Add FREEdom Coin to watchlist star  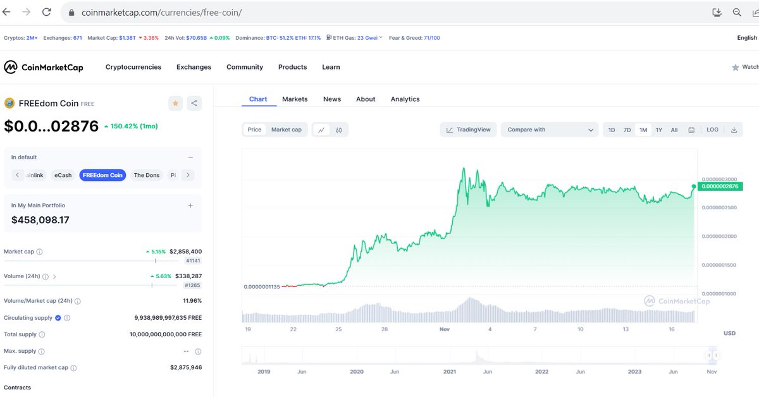[176, 103]
